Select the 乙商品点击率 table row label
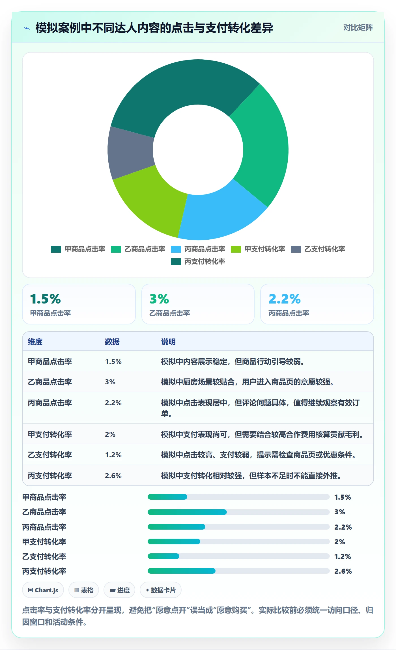Image resolution: width=396 pixels, height=650 pixels. point(50,382)
